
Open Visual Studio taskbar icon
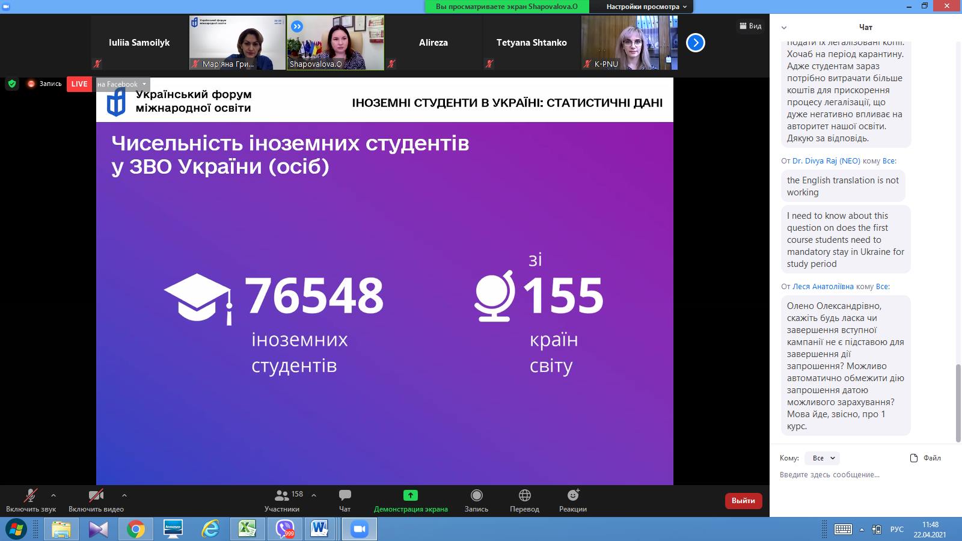click(99, 529)
